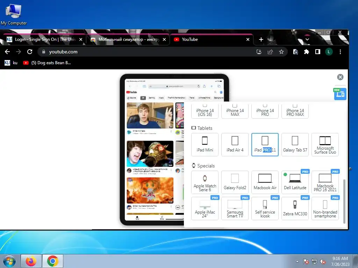Image resolution: width=358 pixels, height=268 pixels.
Task: Select Music chip in simulated YouTube
Action: (161, 98)
